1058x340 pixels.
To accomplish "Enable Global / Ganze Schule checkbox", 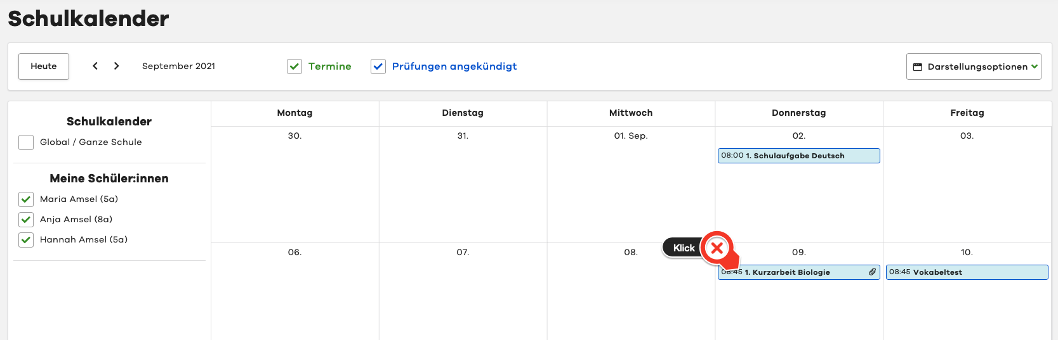I will pyautogui.click(x=26, y=142).
